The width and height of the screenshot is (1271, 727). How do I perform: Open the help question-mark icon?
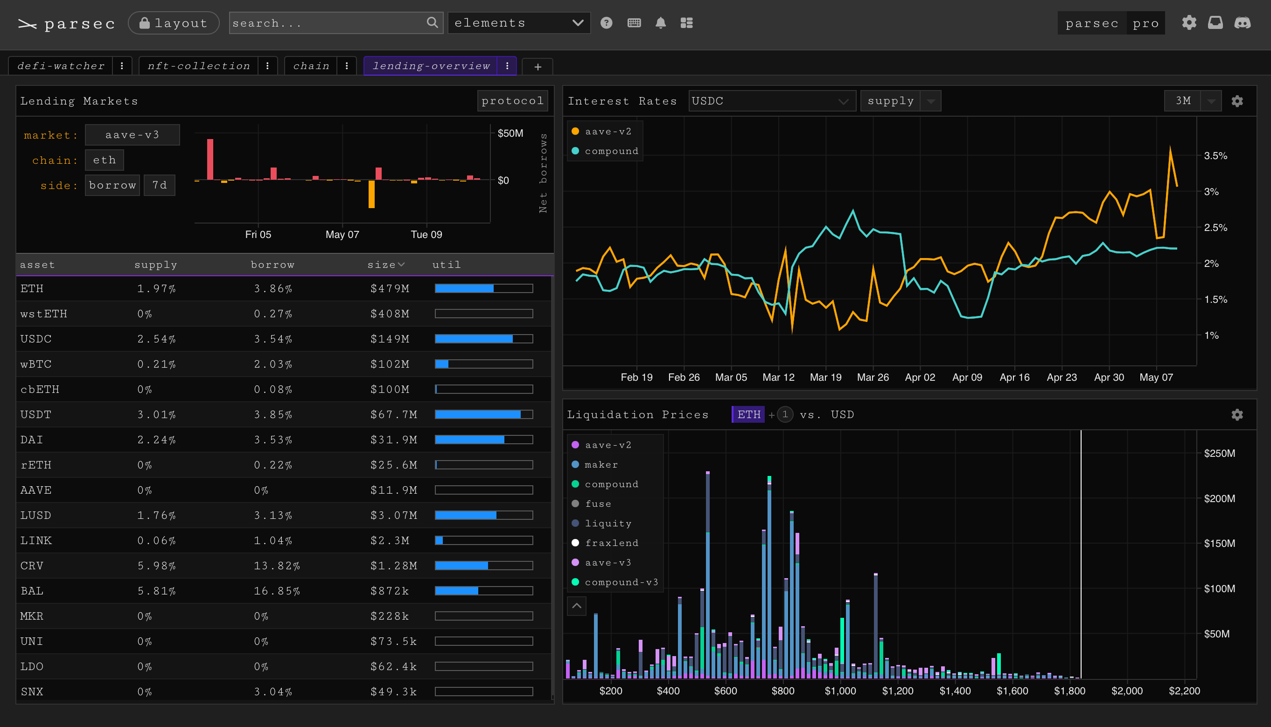pos(606,23)
